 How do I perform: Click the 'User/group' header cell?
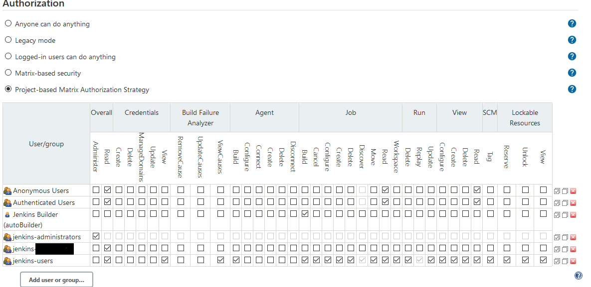[46, 144]
